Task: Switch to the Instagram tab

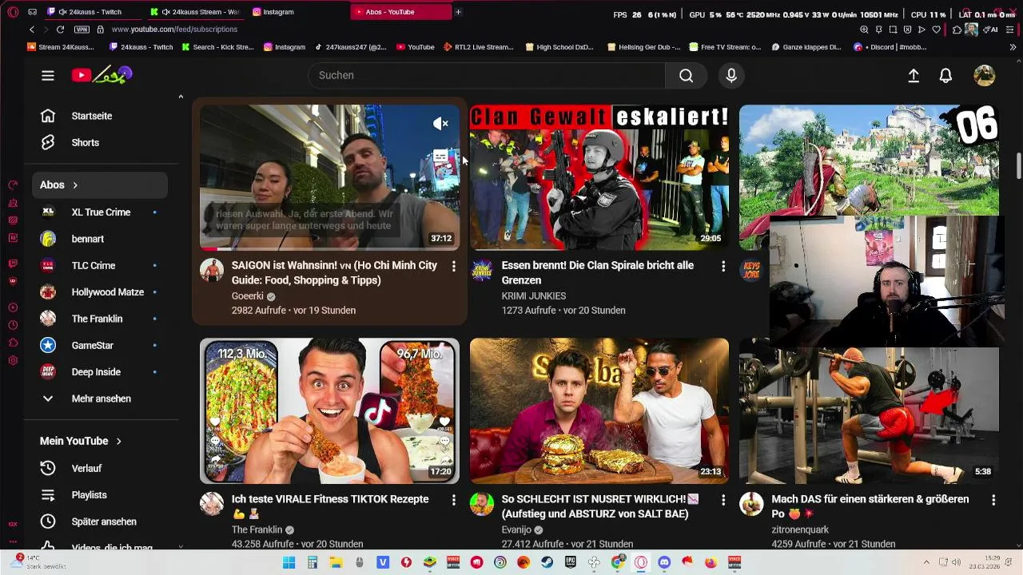Action: click(x=297, y=12)
